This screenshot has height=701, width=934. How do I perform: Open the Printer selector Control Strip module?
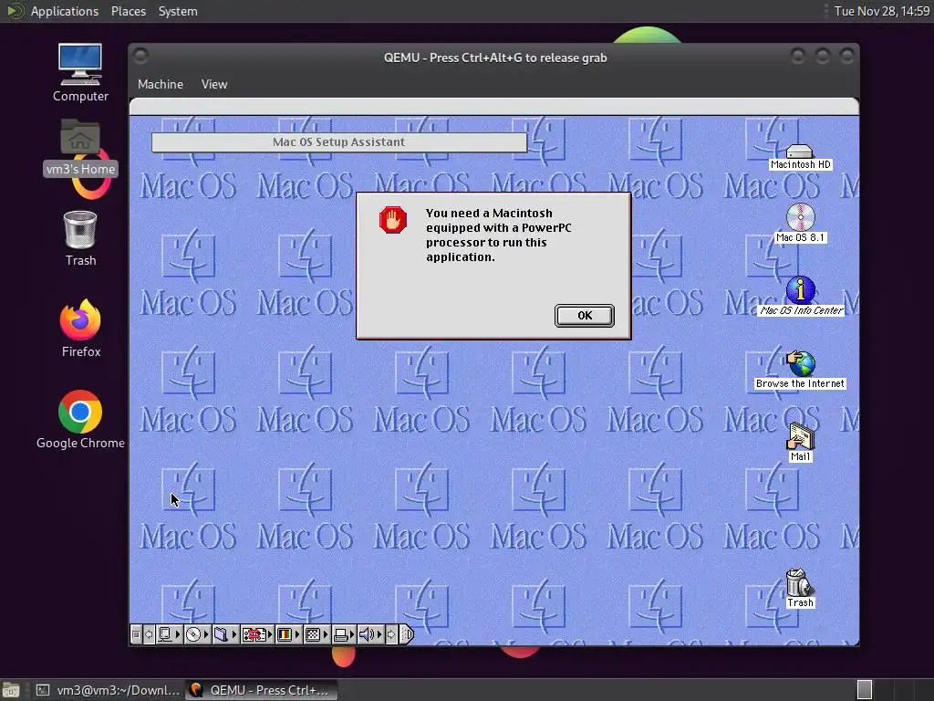tap(341, 635)
